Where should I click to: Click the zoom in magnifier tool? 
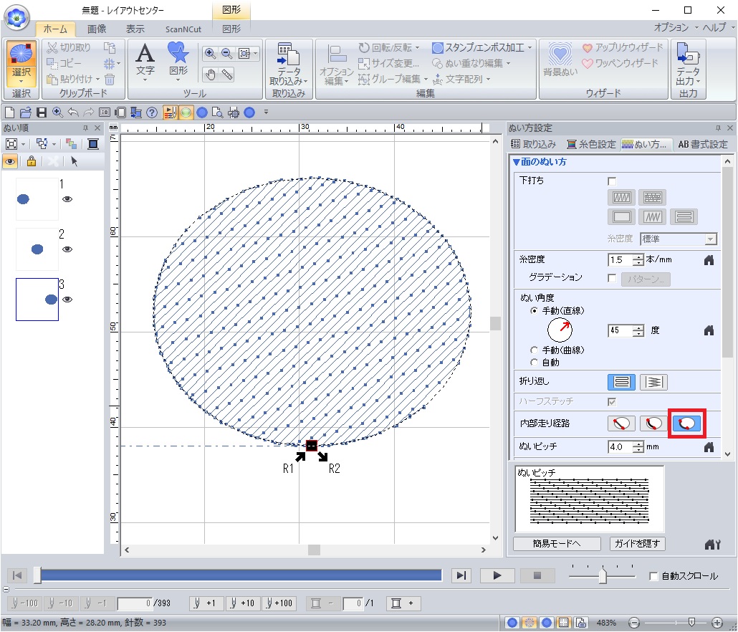point(210,53)
